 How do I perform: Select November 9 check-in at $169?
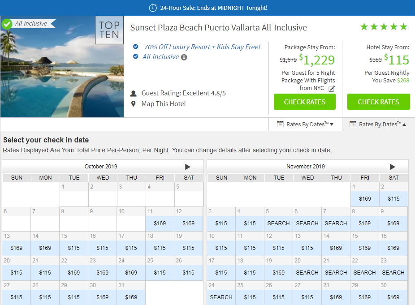[393, 223]
